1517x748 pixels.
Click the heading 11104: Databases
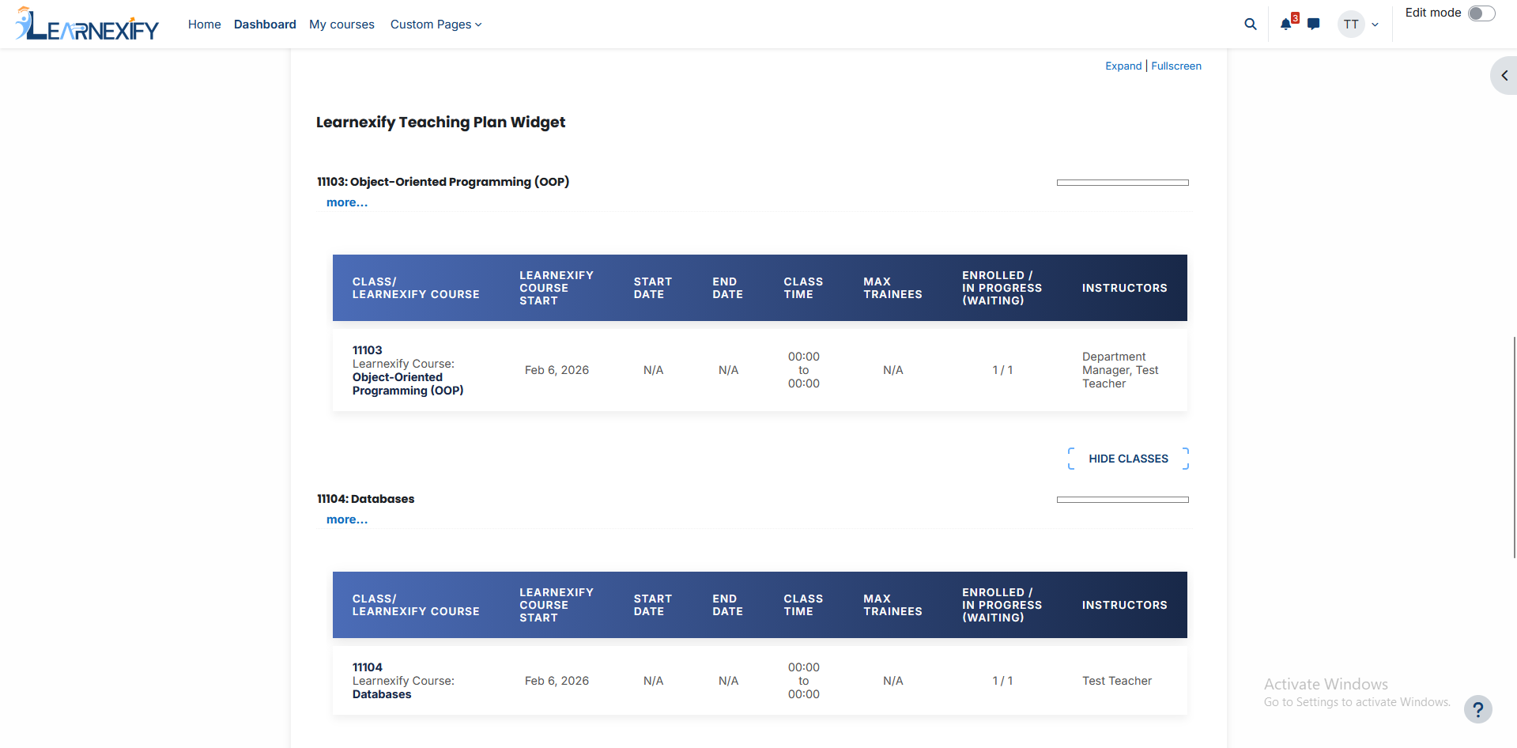[365, 499]
